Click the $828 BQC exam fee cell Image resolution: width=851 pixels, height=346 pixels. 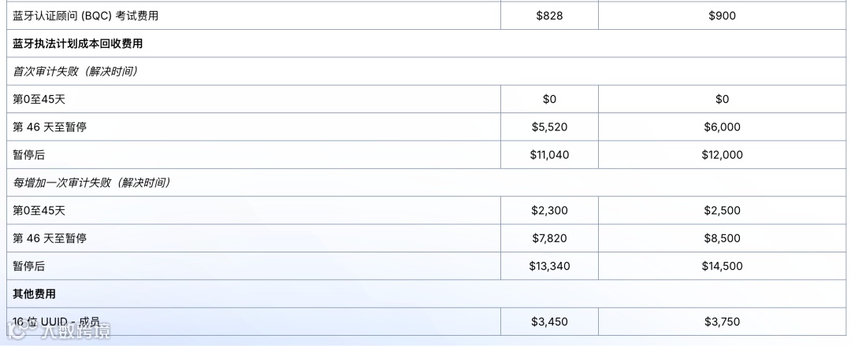coord(549,16)
